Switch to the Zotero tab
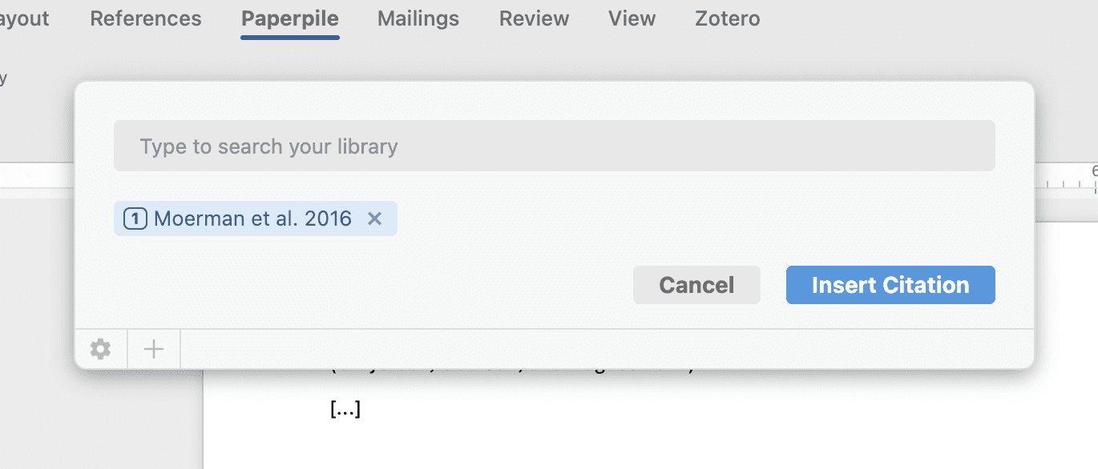1098x469 pixels. [x=728, y=18]
